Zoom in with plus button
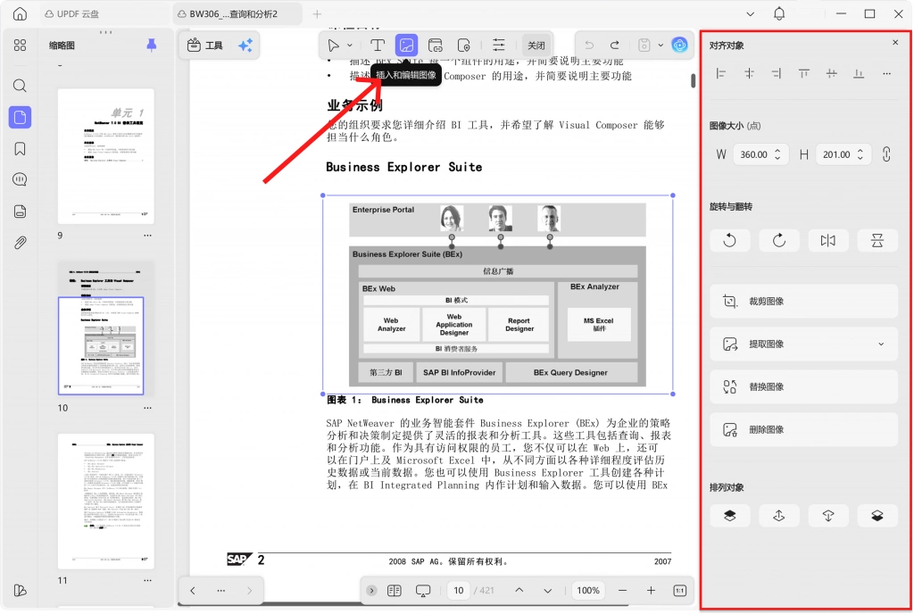The height and width of the screenshot is (614, 914). coord(651,591)
